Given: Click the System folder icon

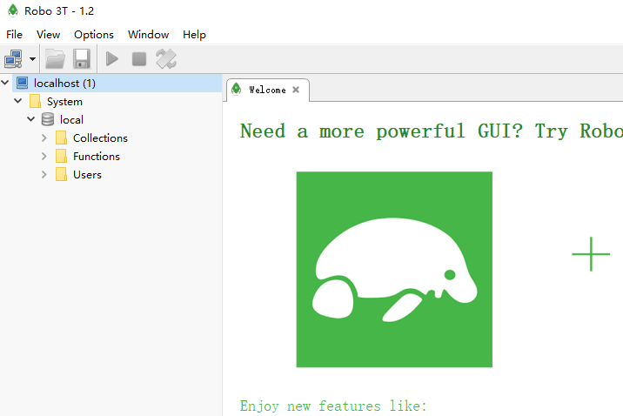Looking at the screenshot, I should pos(35,101).
